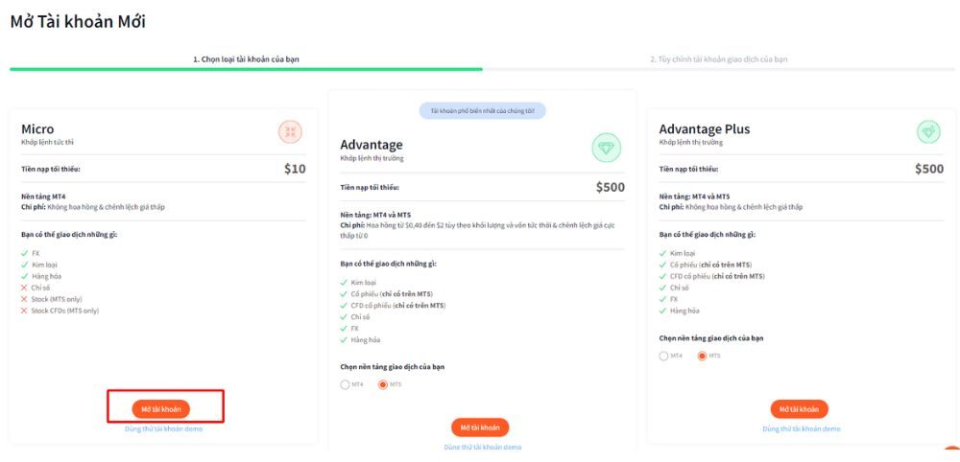Click the Micro account type icon
This screenshot has height=462, width=960.
point(291,132)
